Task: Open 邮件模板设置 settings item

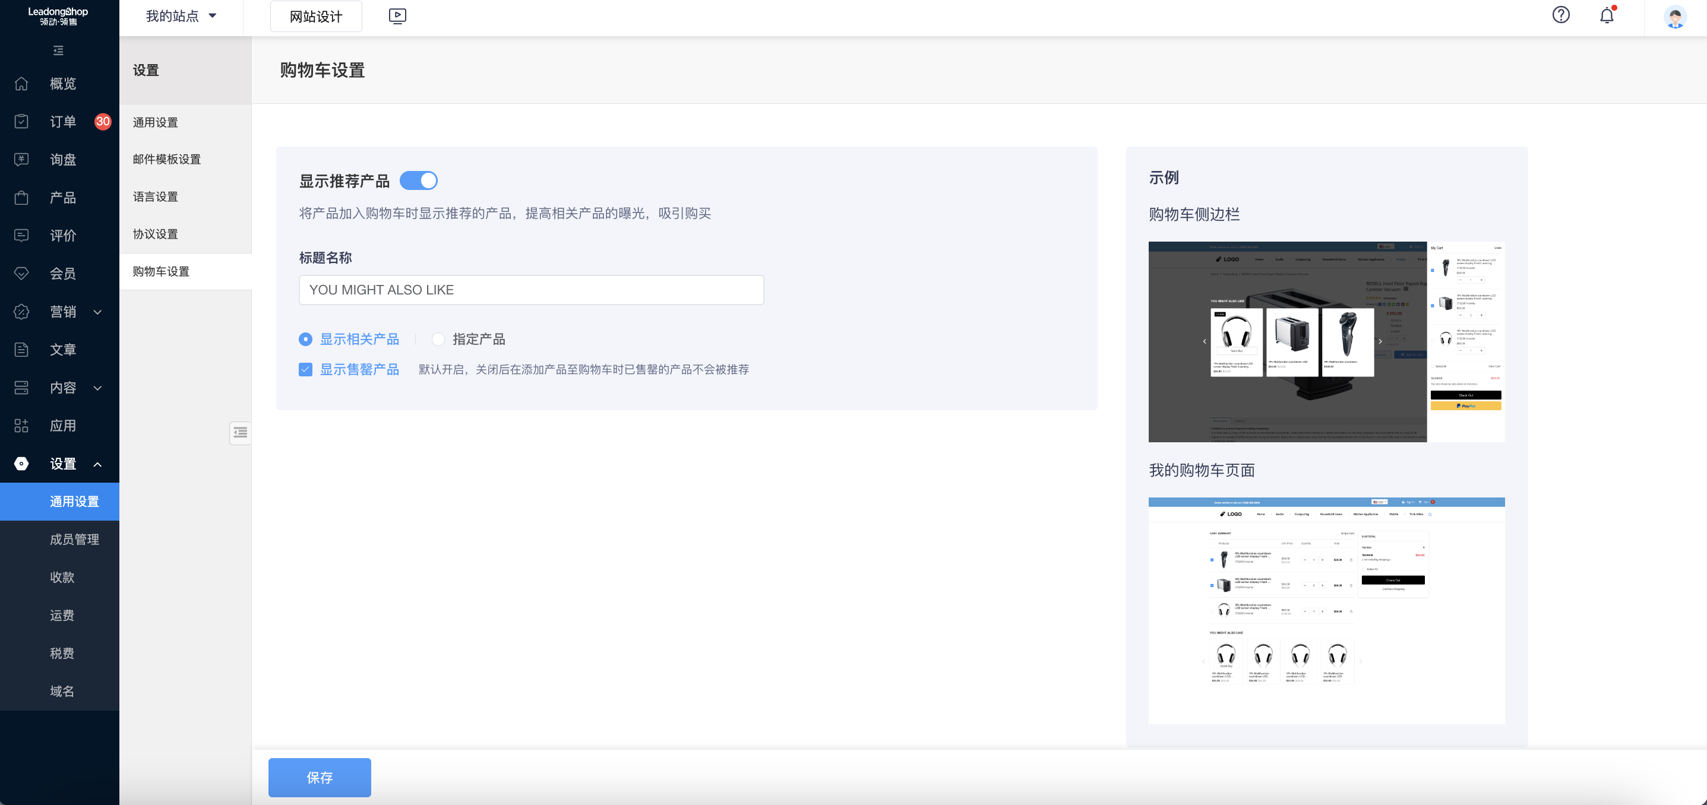Action: (165, 159)
